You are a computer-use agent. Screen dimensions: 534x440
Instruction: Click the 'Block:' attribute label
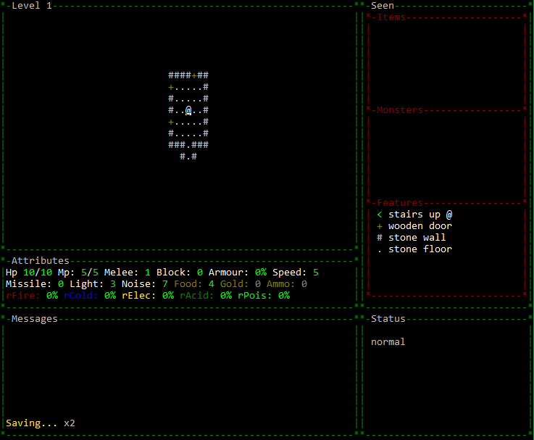tap(173, 273)
